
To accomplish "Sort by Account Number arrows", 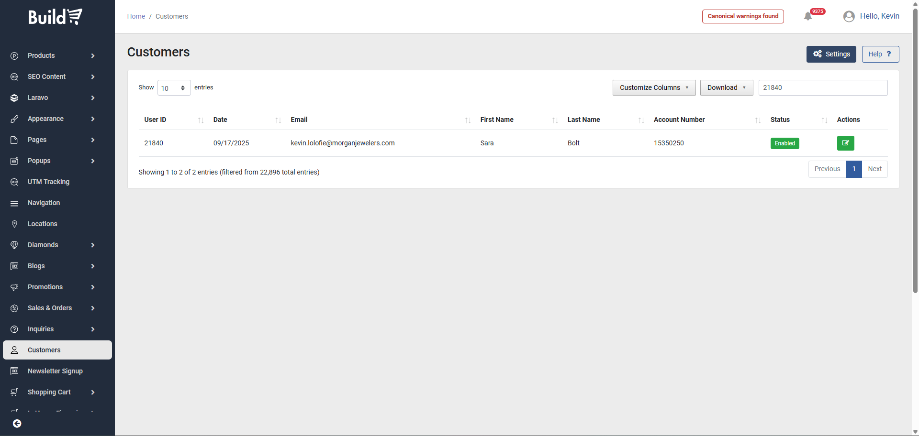I will click(758, 120).
